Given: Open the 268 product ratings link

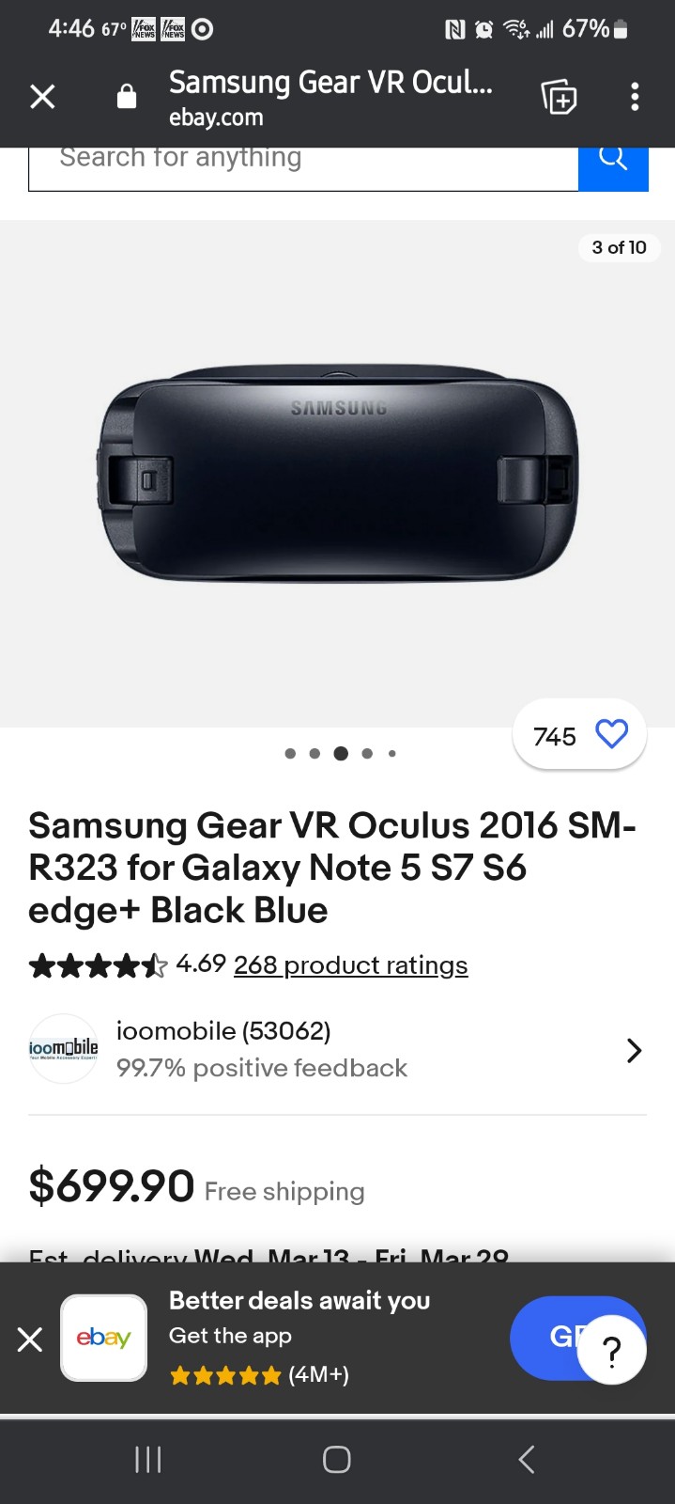Looking at the screenshot, I should (x=350, y=965).
